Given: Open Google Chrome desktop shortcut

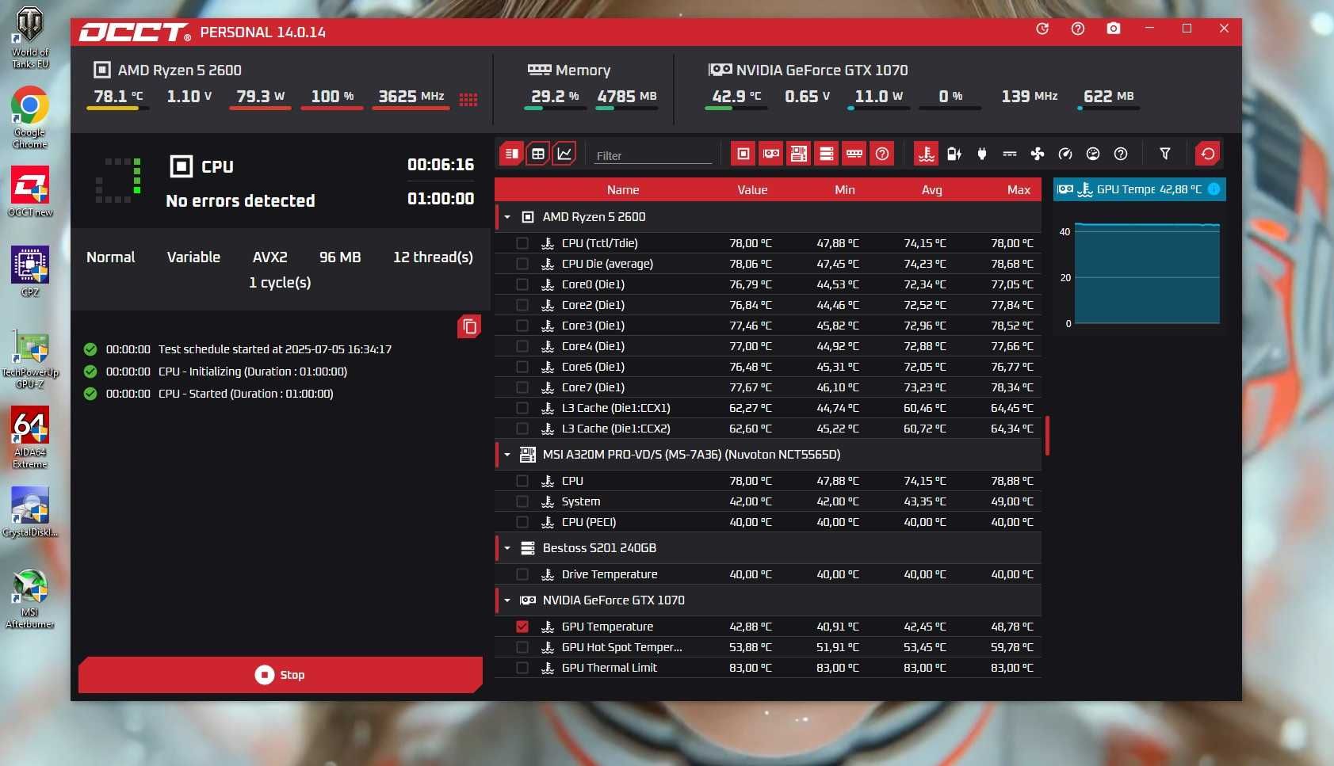Looking at the screenshot, I should (x=29, y=117).
